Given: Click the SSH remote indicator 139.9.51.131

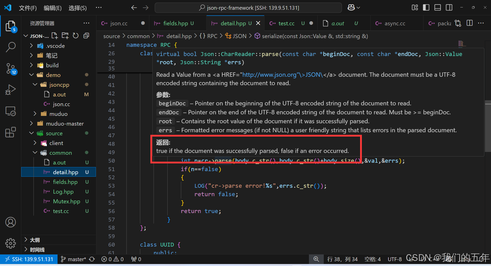Looking at the screenshot, I should 29,259.
